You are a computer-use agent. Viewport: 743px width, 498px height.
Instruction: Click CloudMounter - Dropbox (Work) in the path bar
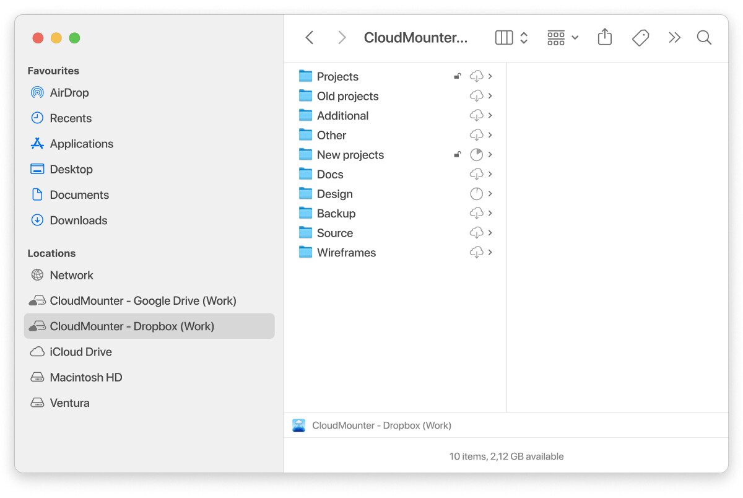[x=381, y=426]
